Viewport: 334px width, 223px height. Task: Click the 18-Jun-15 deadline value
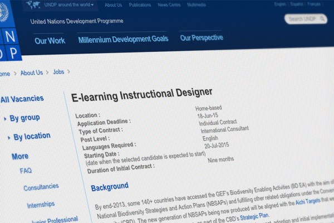[208, 115]
